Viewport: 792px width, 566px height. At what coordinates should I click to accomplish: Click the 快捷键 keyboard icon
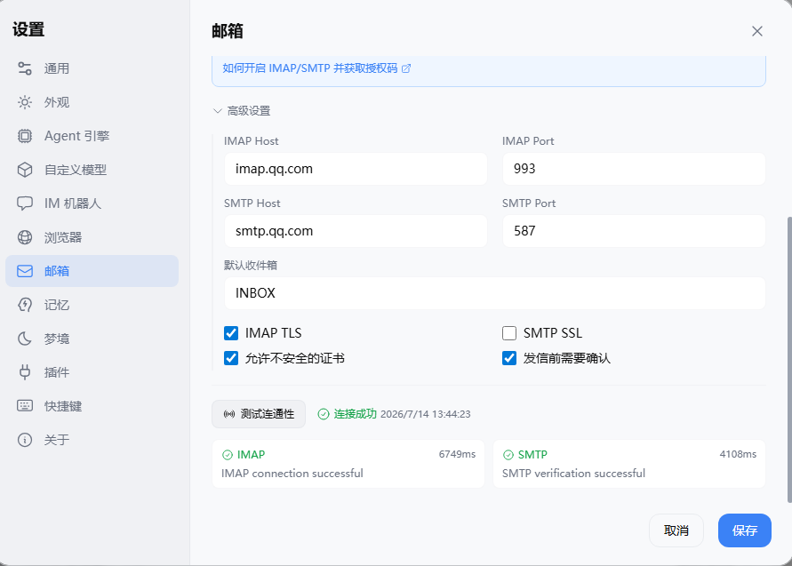click(25, 406)
